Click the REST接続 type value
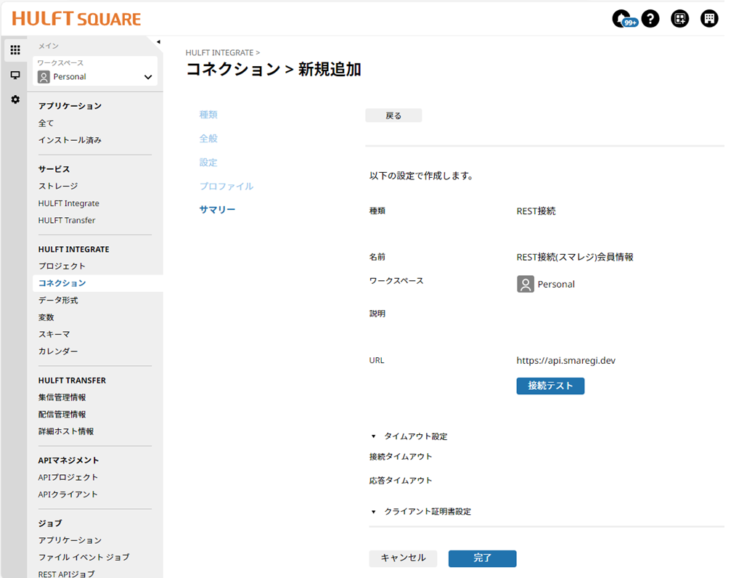 pyautogui.click(x=536, y=211)
